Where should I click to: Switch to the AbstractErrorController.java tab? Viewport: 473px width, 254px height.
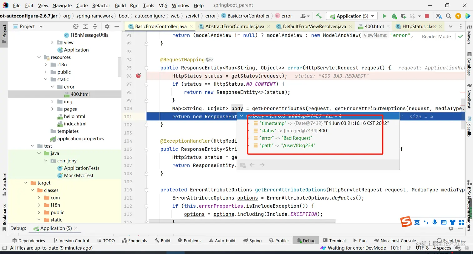click(235, 26)
